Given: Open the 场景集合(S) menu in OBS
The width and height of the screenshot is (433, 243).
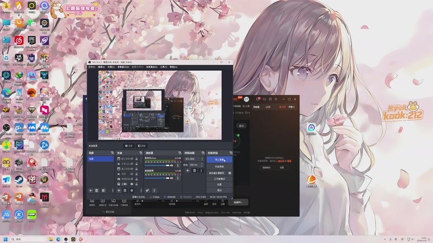Looking at the screenshot, I should pos(152,67).
